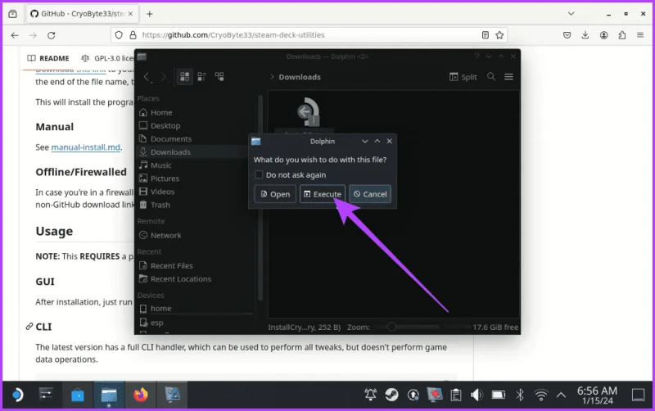Viewport: 655px width, 411px height.
Task: Open Discover store from taskbar
Action: [x=77, y=395]
